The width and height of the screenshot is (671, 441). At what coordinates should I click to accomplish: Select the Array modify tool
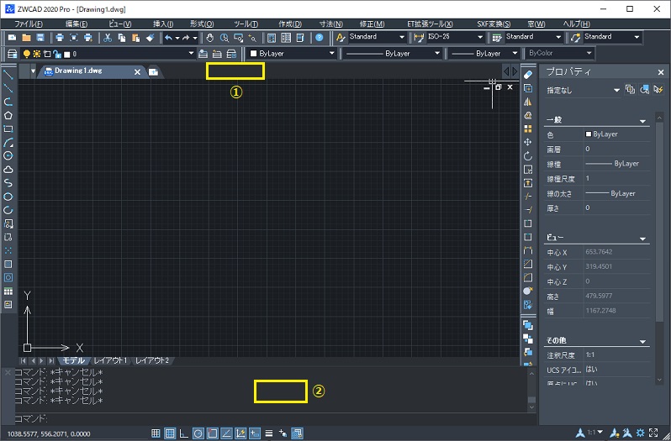(528, 129)
